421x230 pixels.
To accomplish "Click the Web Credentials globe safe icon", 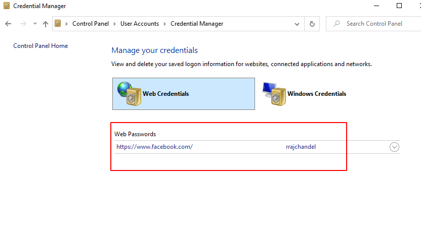I will [129, 94].
